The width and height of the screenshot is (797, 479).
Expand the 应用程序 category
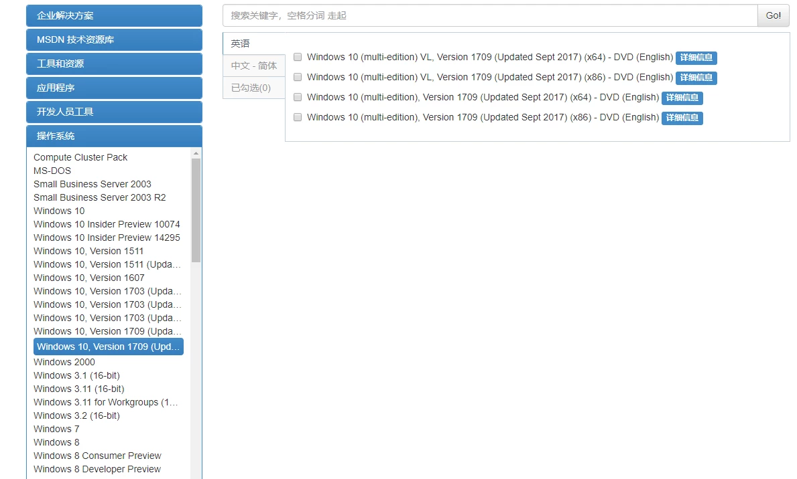pos(114,88)
